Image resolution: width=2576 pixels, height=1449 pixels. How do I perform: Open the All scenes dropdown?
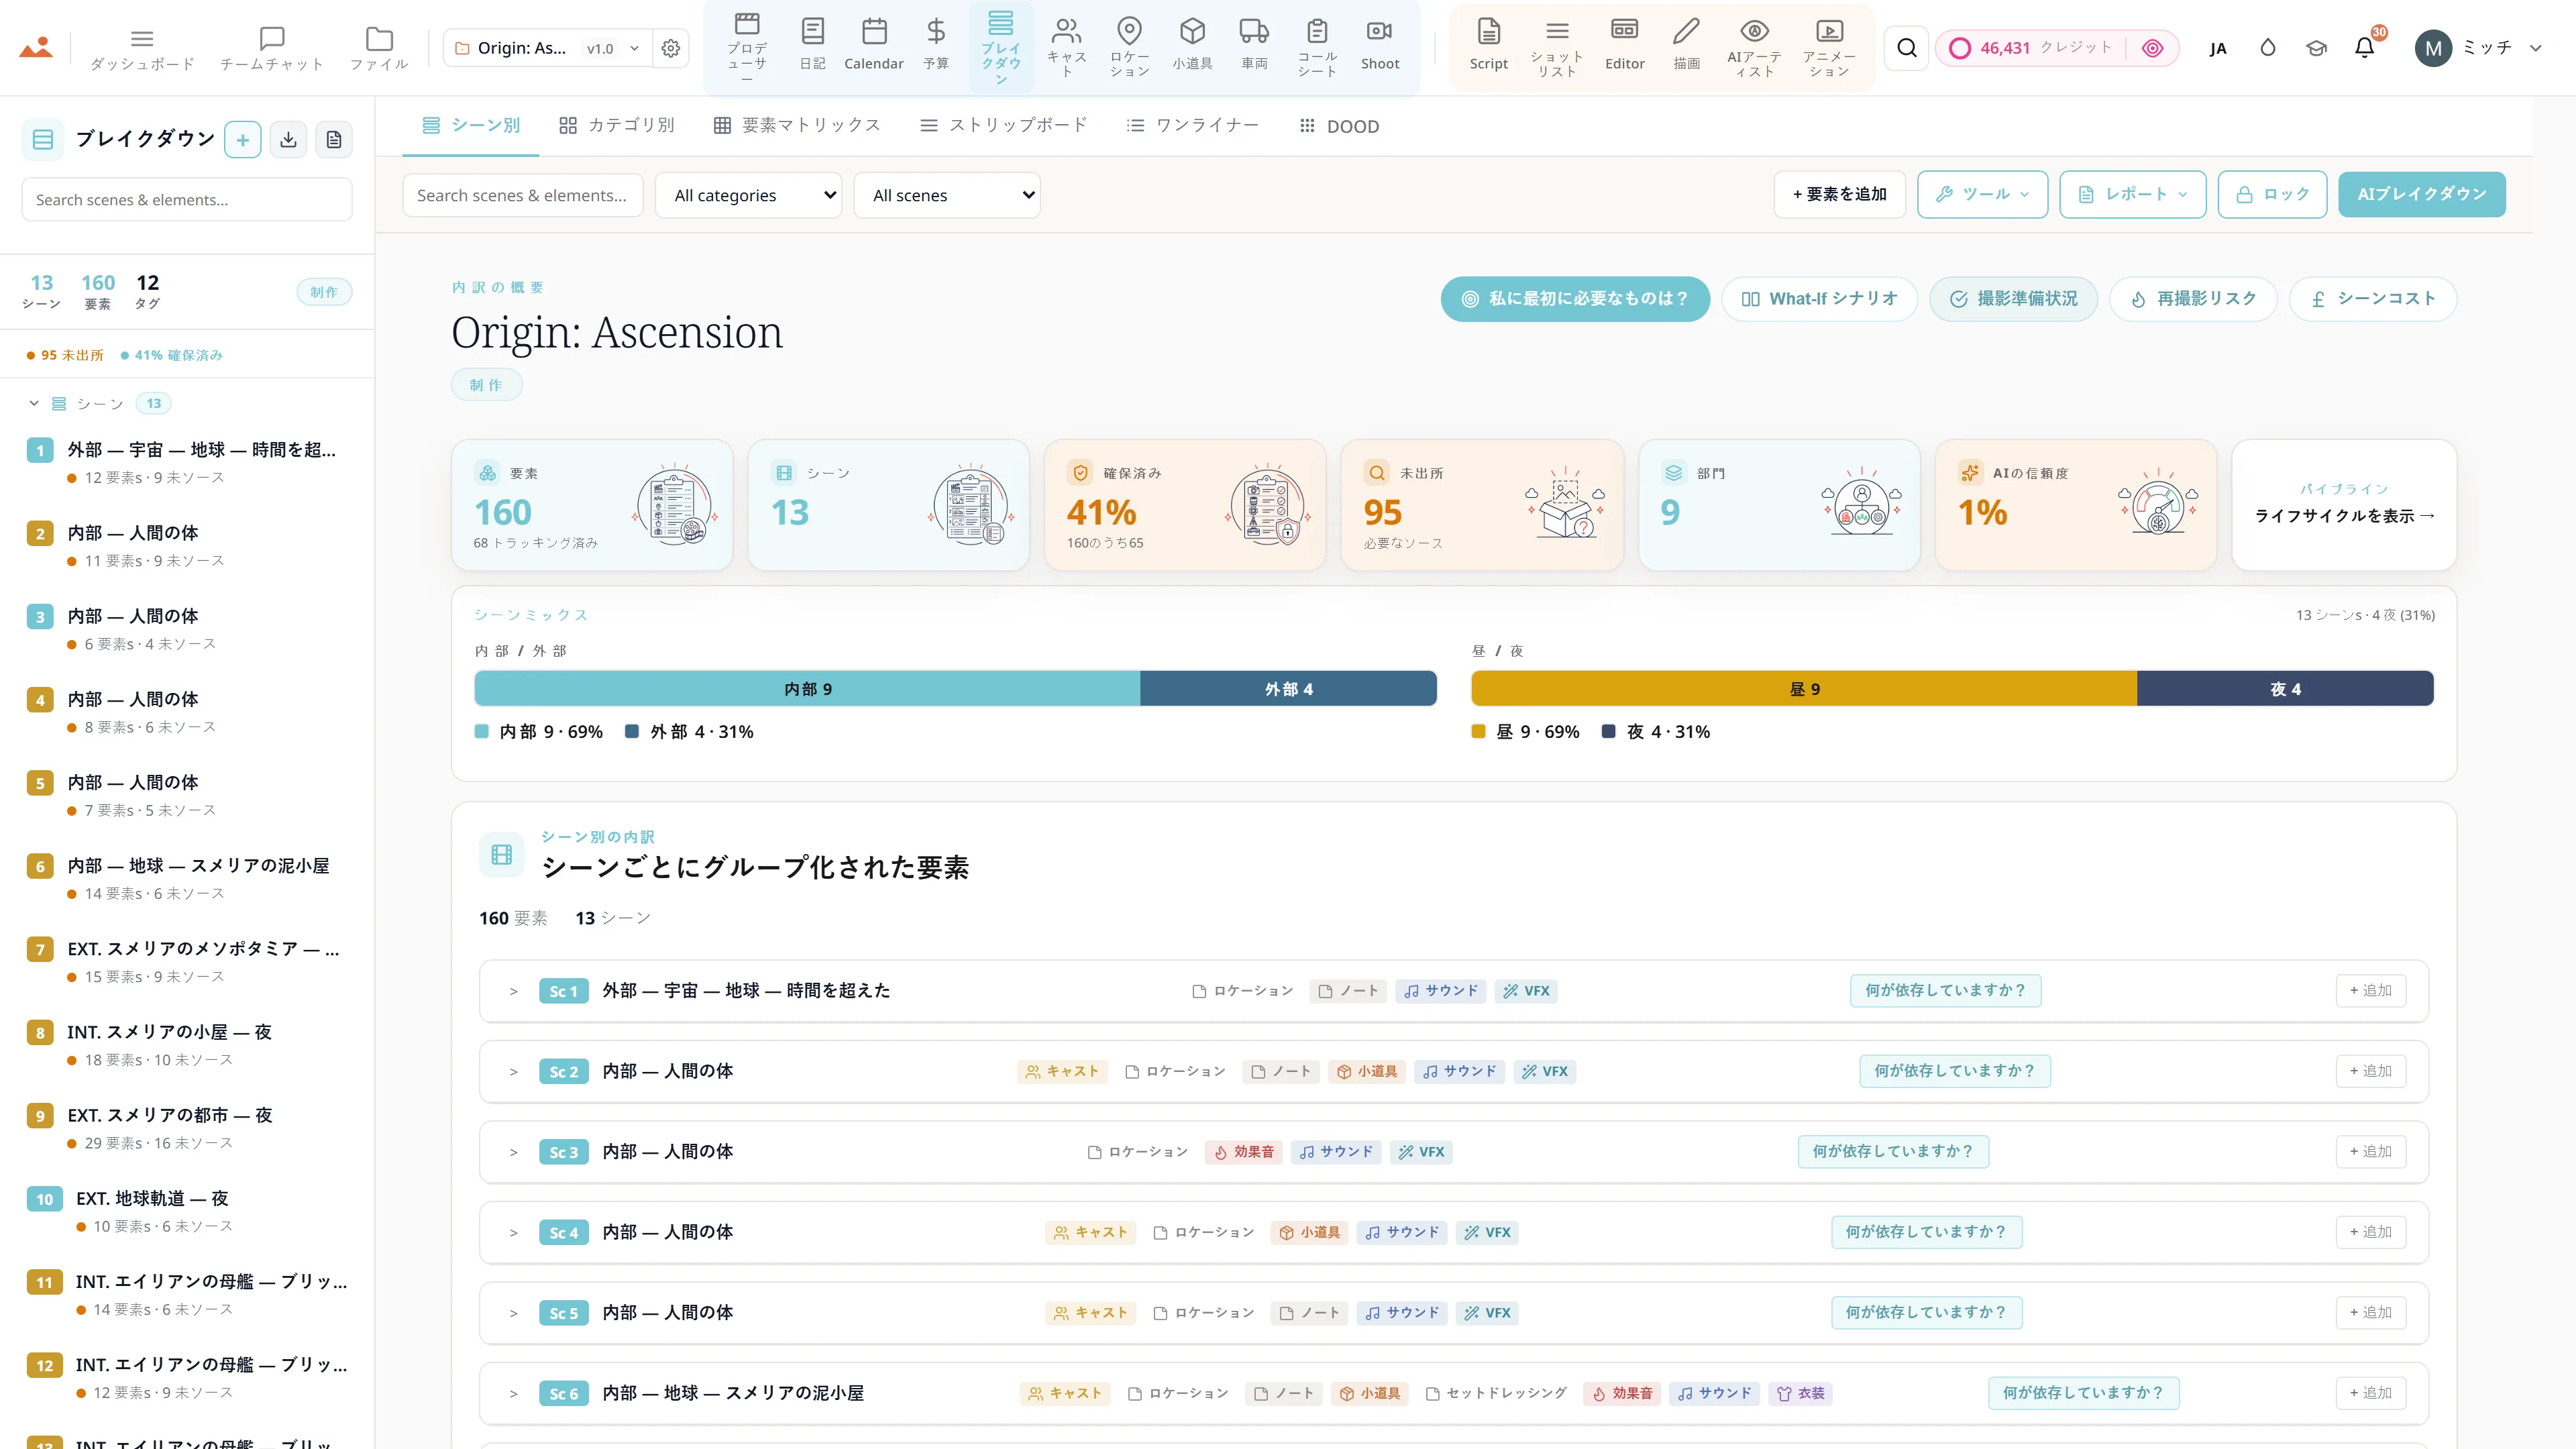coord(947,195)
